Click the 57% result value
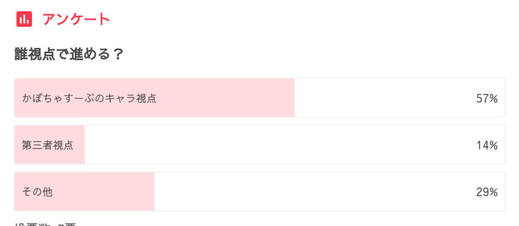This screenshot has height=226, width=519. (x=487, y=98)
